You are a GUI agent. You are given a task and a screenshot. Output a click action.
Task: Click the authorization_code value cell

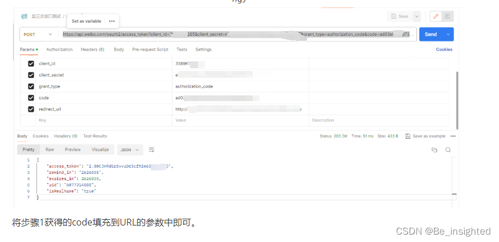(x=240, y=86)
